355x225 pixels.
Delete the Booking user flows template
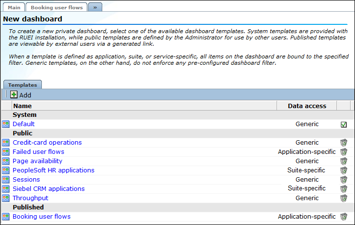click(344, 217)
